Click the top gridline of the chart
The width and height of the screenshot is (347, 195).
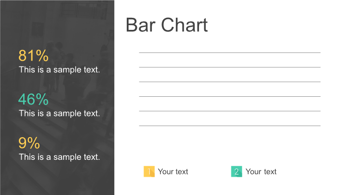[229, 52]
